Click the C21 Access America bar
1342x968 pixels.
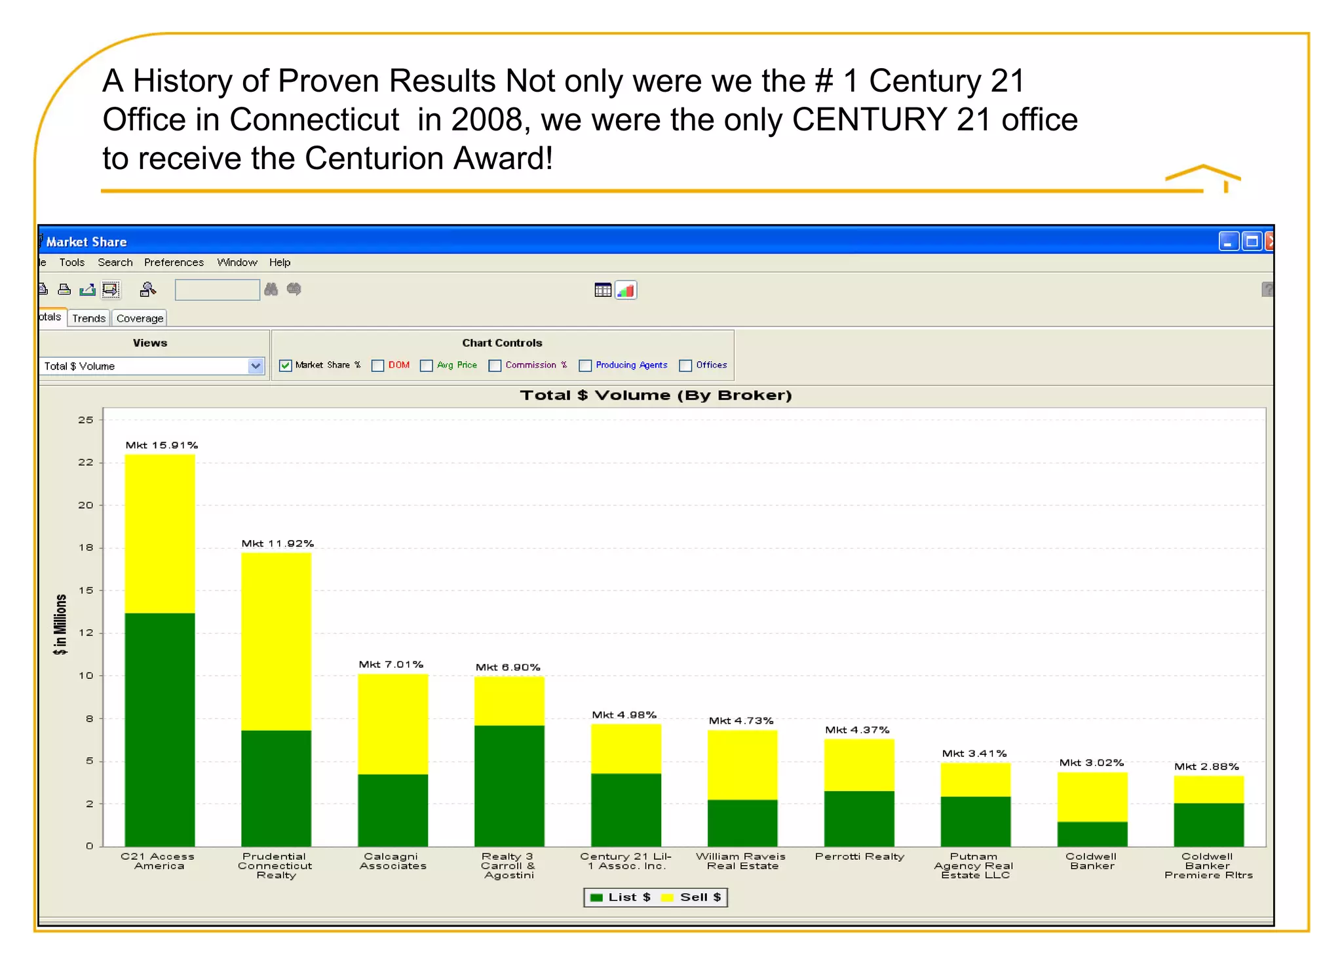[159, 655]
